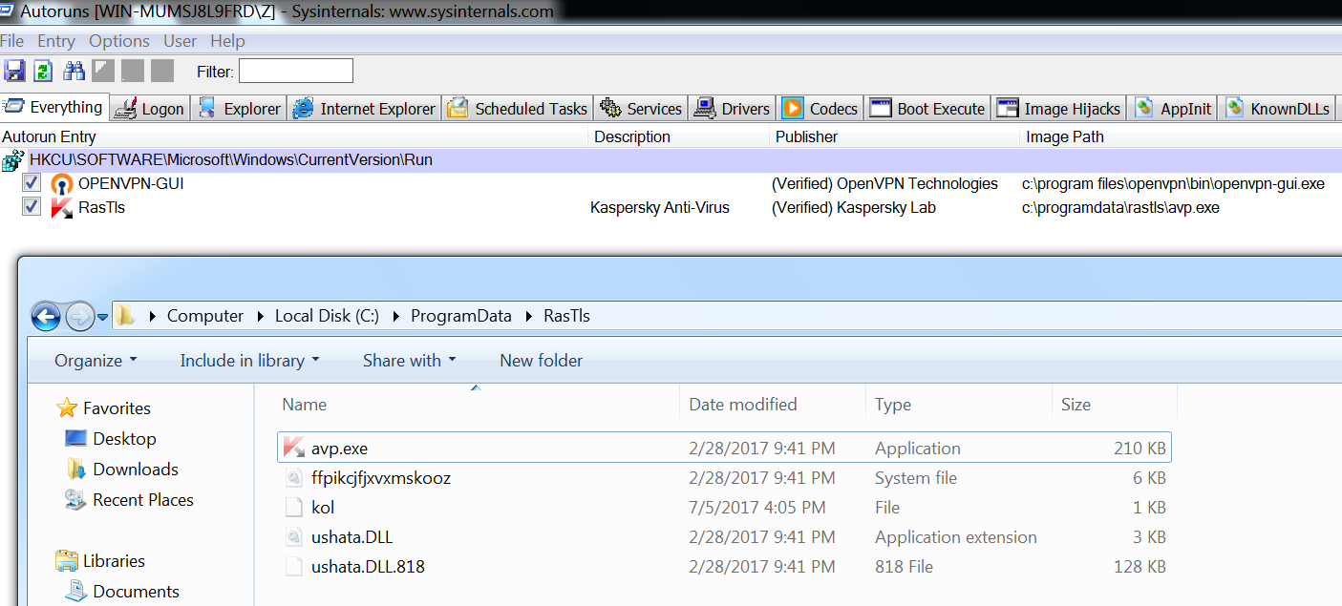Open the Entry menu

(56, 41)
